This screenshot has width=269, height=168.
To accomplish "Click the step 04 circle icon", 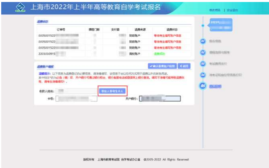I will (x=203, y=75).
